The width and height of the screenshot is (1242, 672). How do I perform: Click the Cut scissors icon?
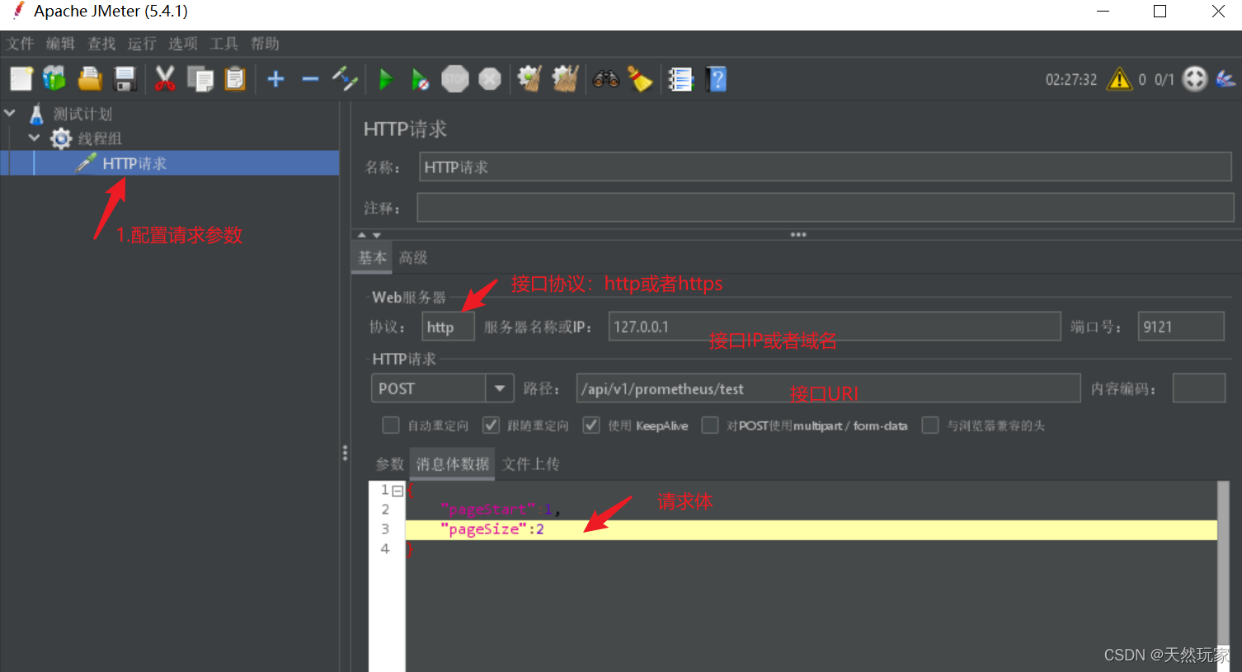tap(165, 79)
